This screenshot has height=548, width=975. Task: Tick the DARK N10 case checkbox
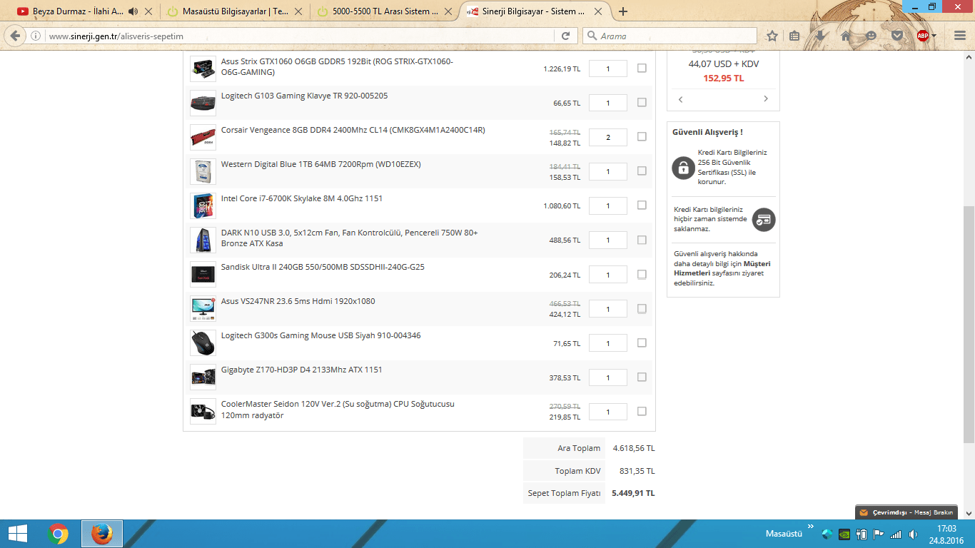coord(642,240)
